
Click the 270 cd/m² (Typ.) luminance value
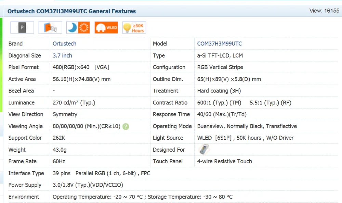[74, 103]
